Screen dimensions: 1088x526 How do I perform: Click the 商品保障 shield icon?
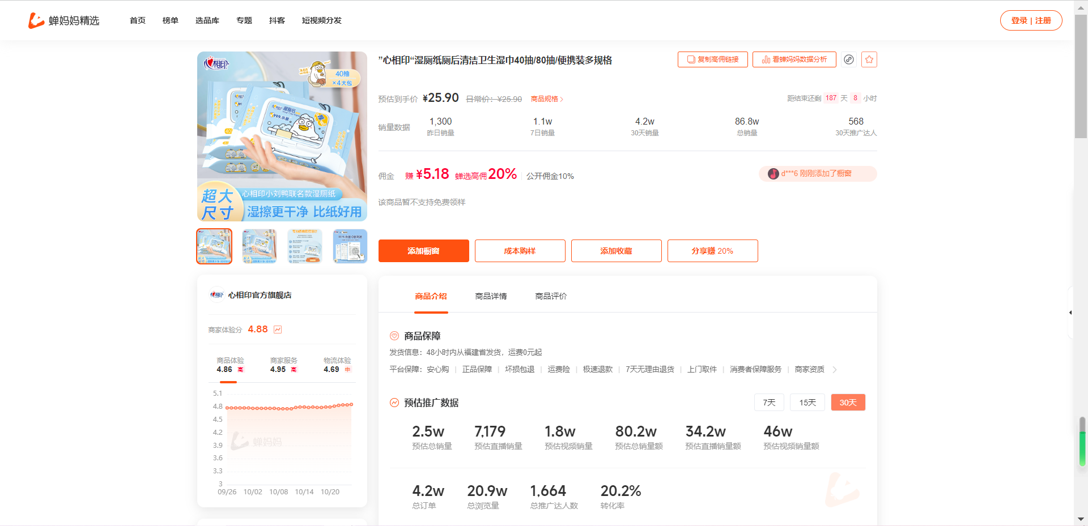pos(394,336)
